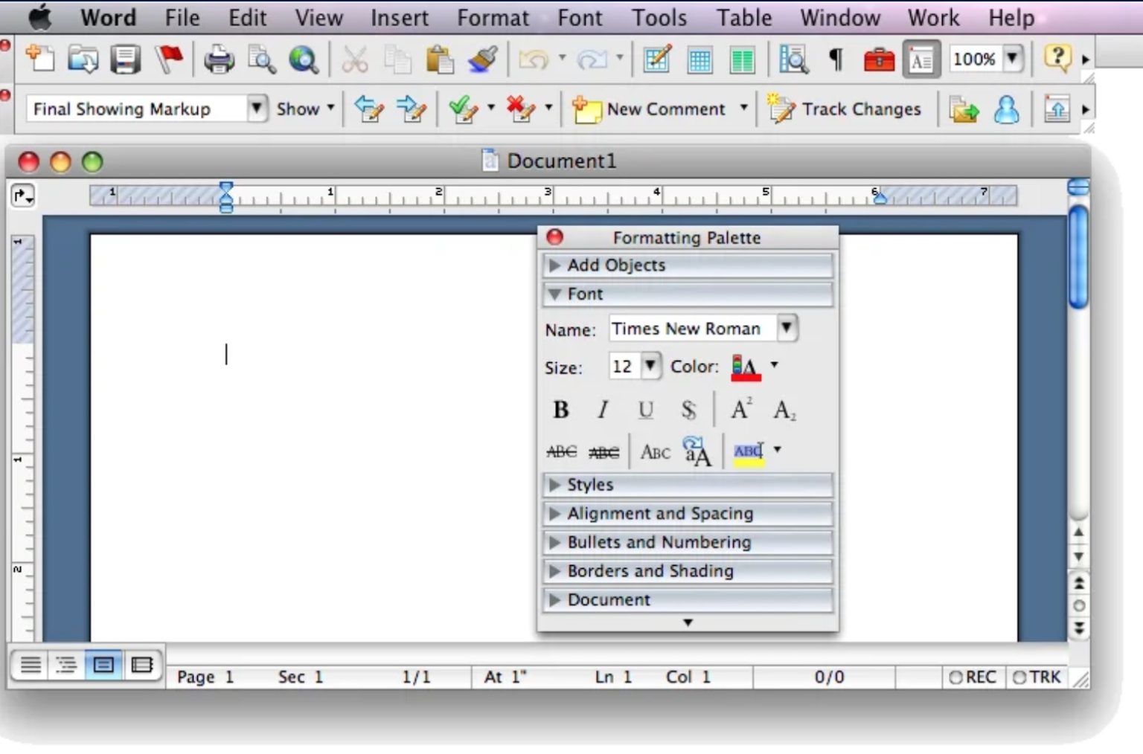Click the Print icon
The width and height of the screenshot is (1143, 754).
pyautogui.click(x=219, y=59)
